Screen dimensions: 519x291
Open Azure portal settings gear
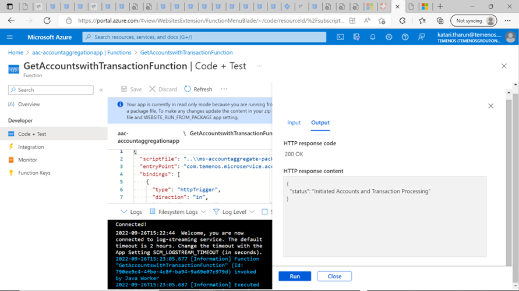click(x=389, y=37)
